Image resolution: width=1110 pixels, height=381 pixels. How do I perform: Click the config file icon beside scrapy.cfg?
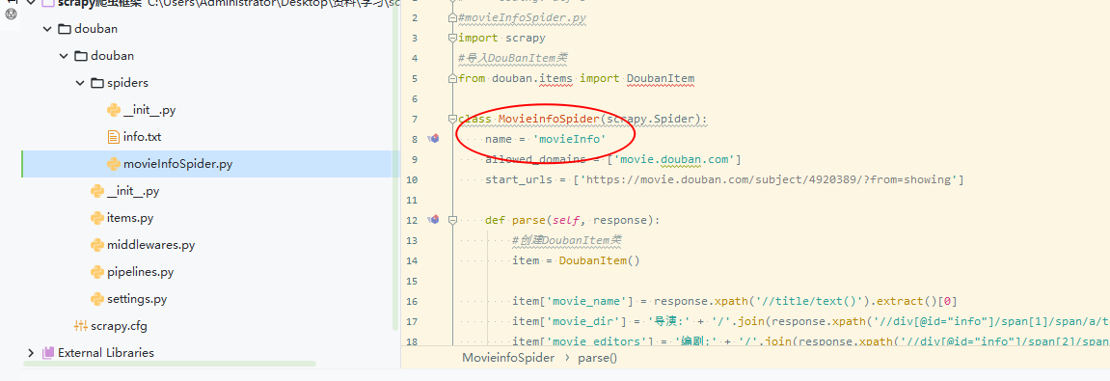point(81,326)
